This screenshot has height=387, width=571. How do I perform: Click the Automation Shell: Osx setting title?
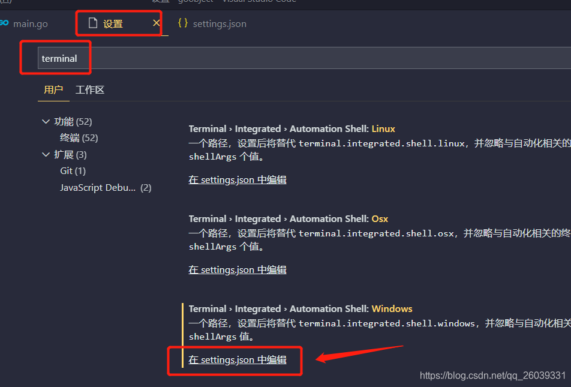(288, 219)
